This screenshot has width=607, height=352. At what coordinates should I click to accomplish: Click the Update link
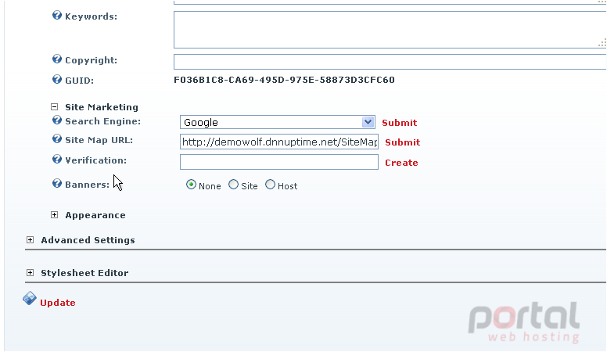coord(58,303)
